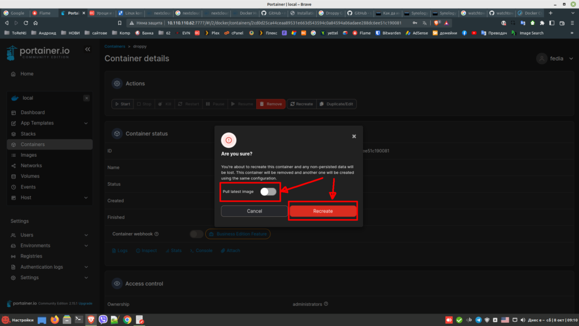Open the container Stats link

point(173,251)
